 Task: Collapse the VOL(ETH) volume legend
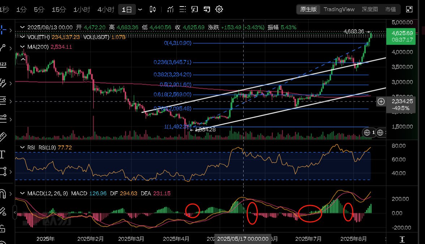23,37
